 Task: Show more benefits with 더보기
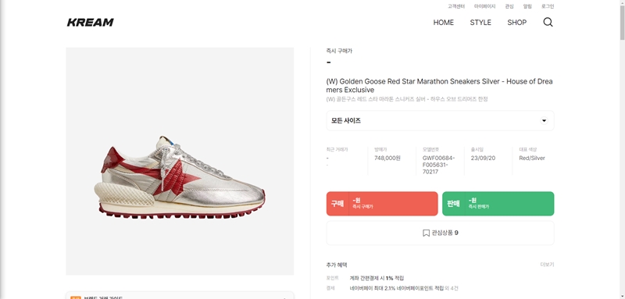[547, 265]
